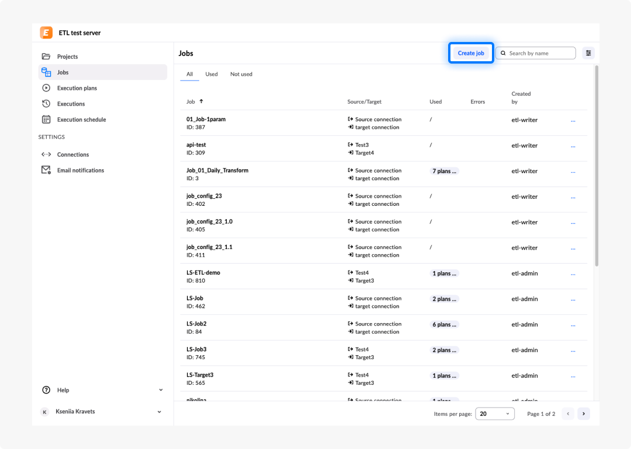Click the ID: 462 text
This screenshot has height=449, width=631.
tap(196, 306)
